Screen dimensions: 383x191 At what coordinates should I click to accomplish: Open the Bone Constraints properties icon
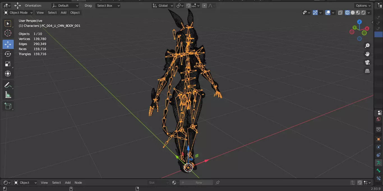379,178
